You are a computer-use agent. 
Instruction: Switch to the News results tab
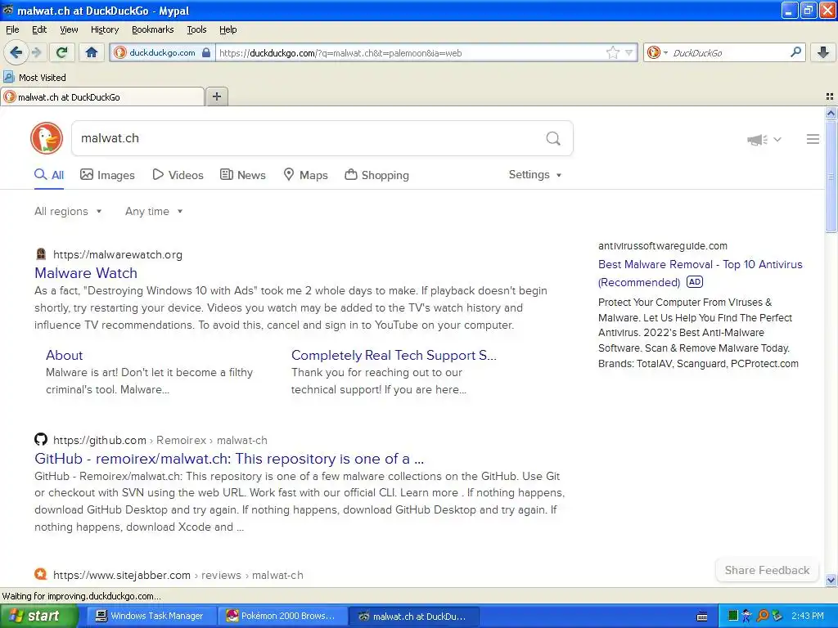coord(242,175)
